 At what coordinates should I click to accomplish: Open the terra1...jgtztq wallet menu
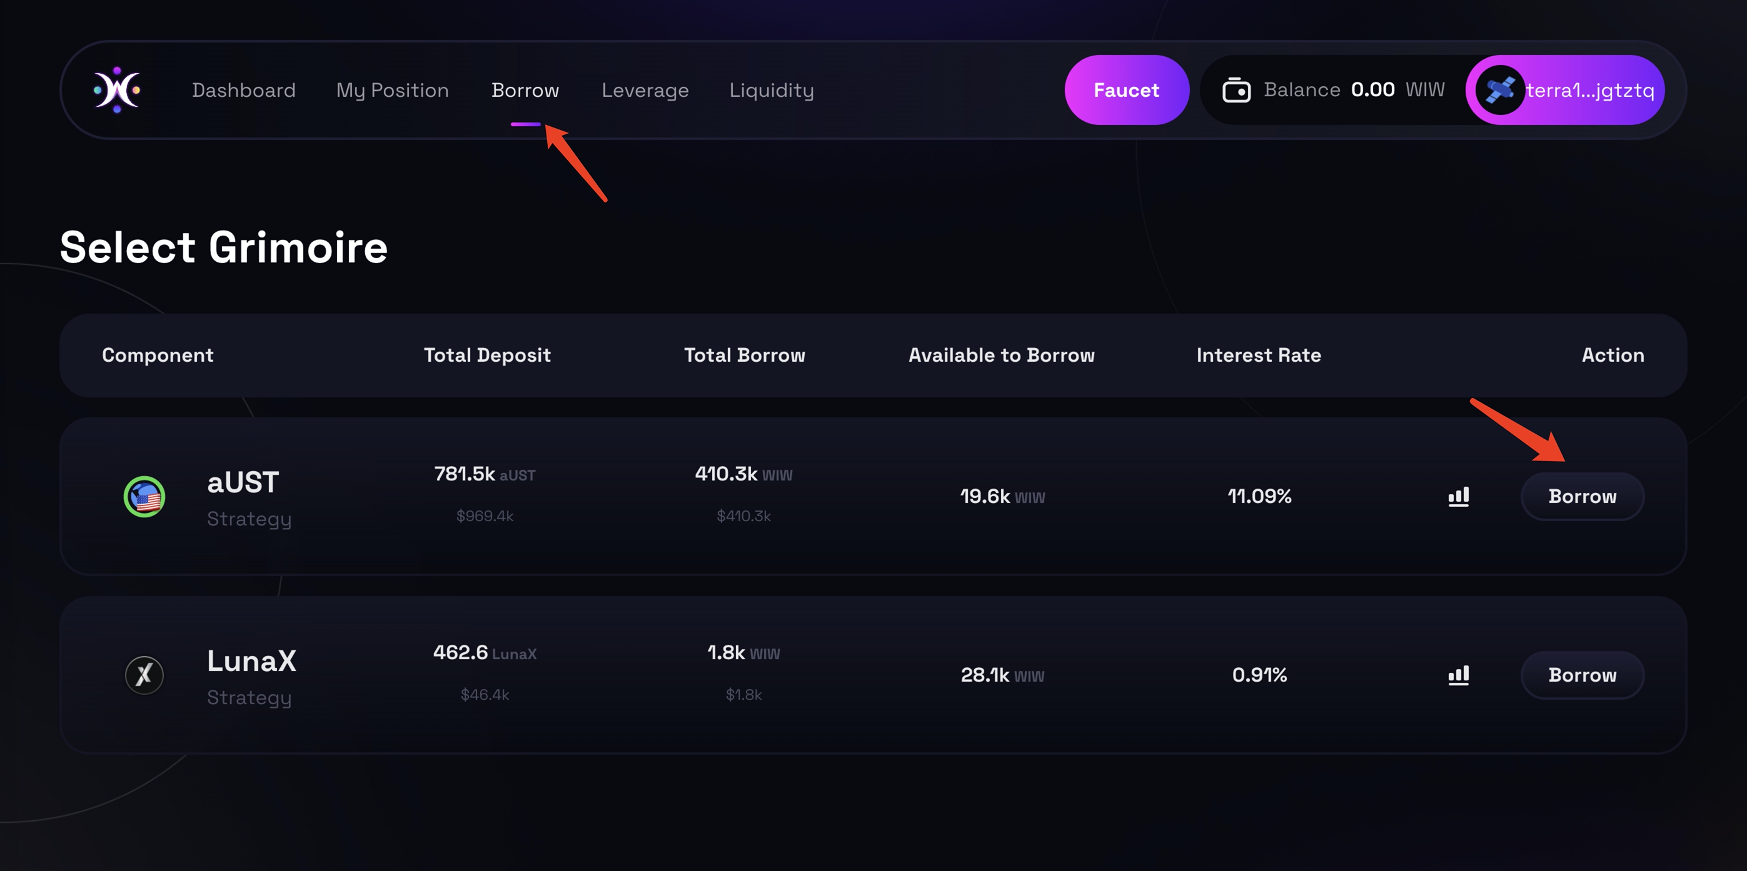coord(1589,90)
